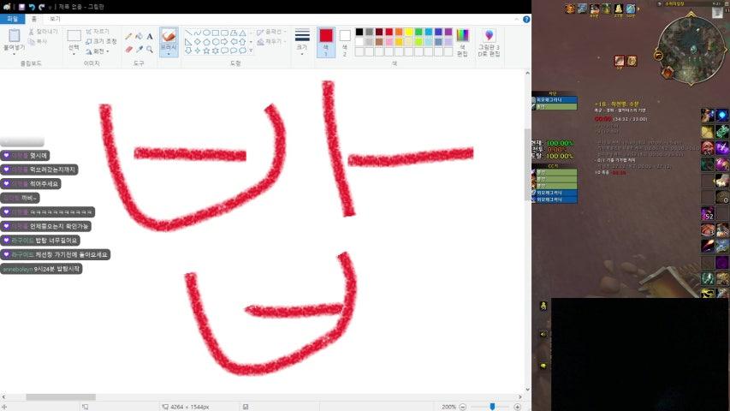Select the Pencil tool in Paint

128,36
